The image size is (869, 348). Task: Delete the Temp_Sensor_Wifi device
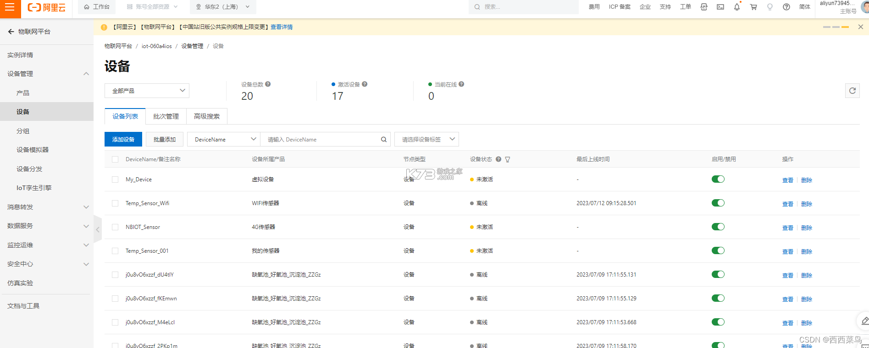coord(807,204)
